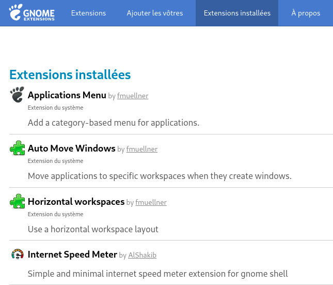This screenshot has height=285, width=333.
Task: Visit fmuellner profile beside Applications Menu
Action: [133, 96]
